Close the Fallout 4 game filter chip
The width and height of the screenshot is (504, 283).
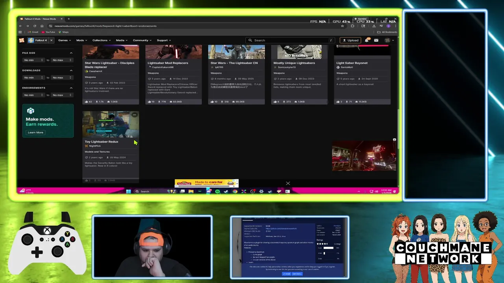[x=51, y=40]
